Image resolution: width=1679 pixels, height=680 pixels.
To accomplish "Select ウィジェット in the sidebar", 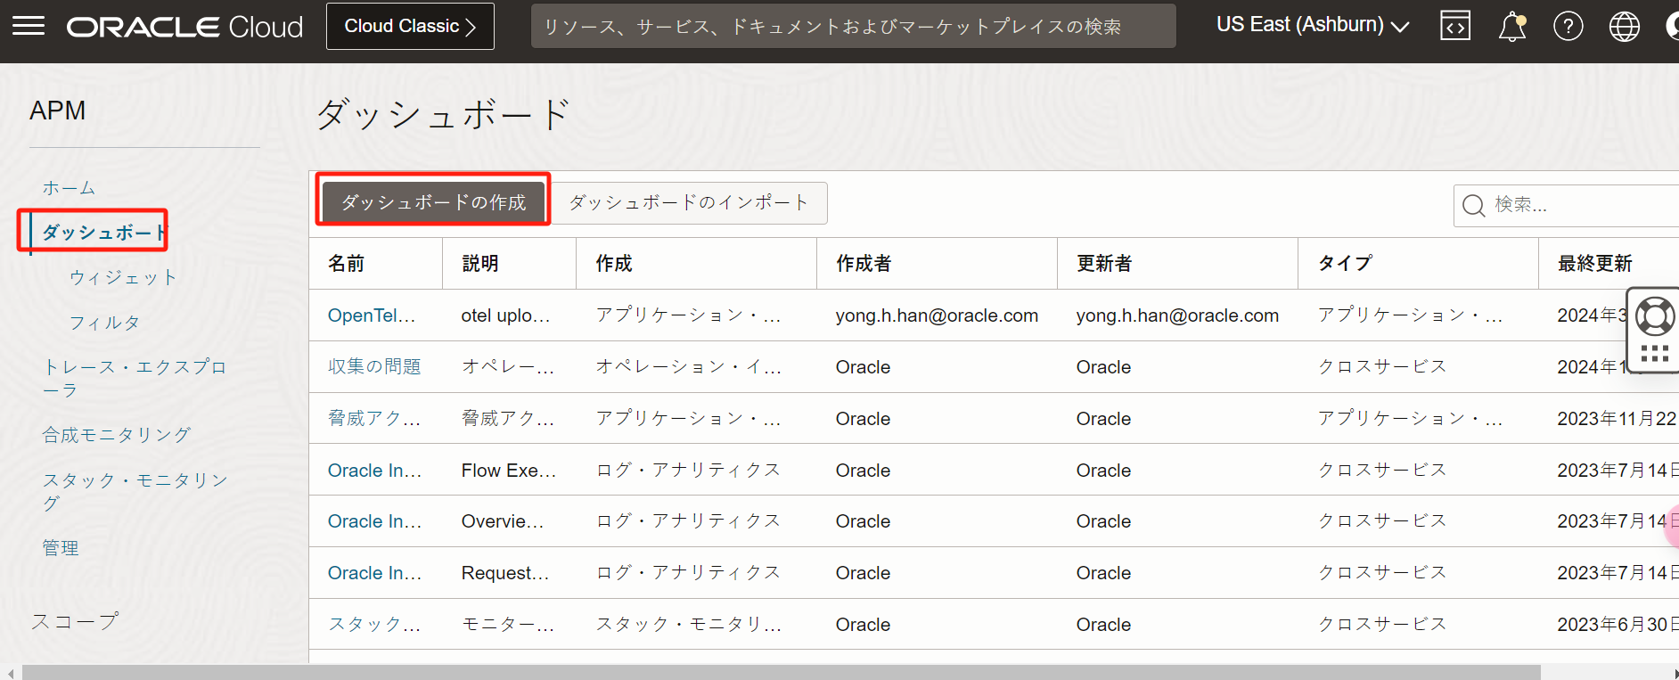I will 123,277.
